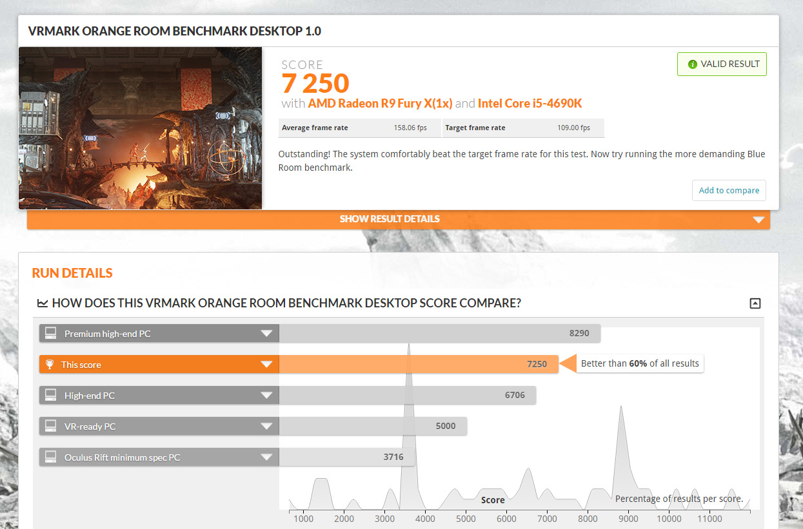Click the VALID RESULT button
Viewport: 803px width, 529px height.
click(x=721, y=64)
